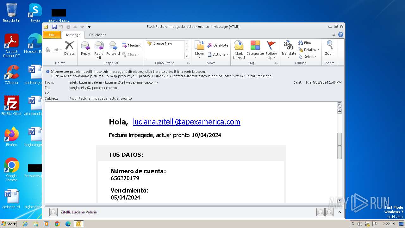The width and height of the screenshot is (405, 228).
Task: Expand the People Pane chevron
Action: [x=340, y=212]
